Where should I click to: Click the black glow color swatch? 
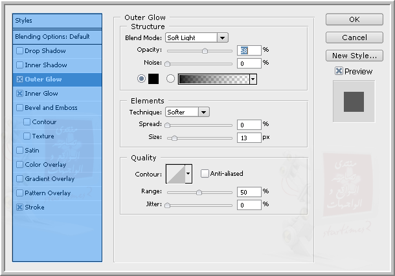pyautogui.click(x=153, y=79)
